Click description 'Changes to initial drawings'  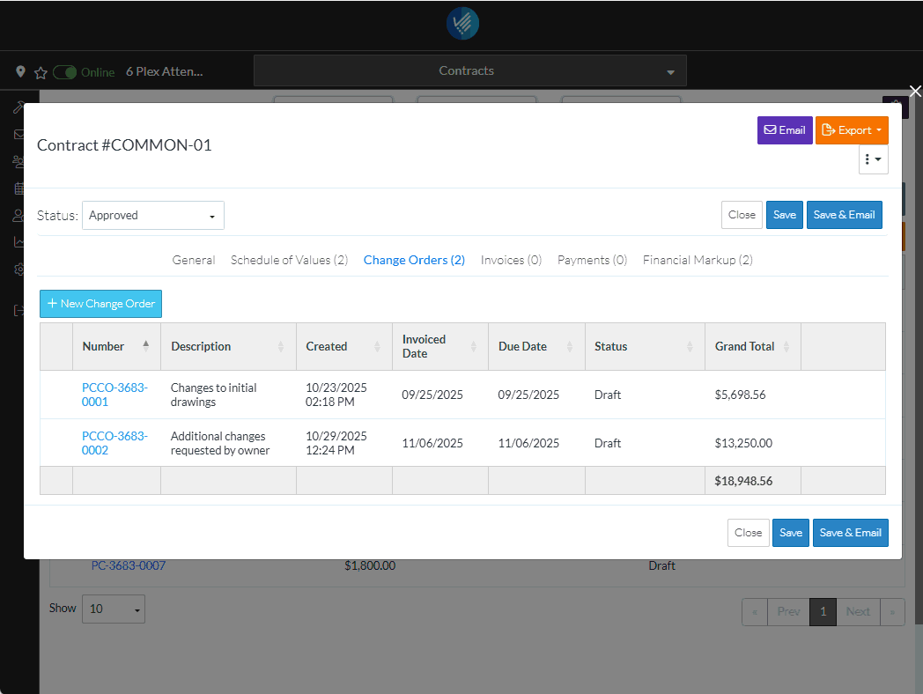(x=214, y=395)
